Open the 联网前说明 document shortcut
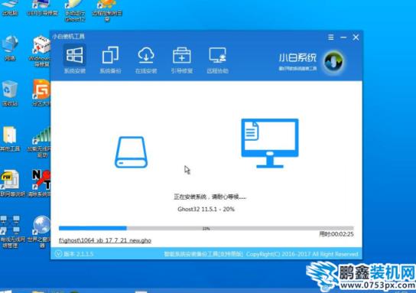The height and width of the screenshot is (293, 416). (x=12, y=184)
